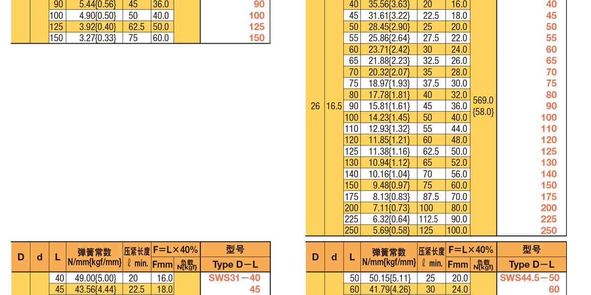Click 弹簧常数 header in bottom-right table

[389, 252]
